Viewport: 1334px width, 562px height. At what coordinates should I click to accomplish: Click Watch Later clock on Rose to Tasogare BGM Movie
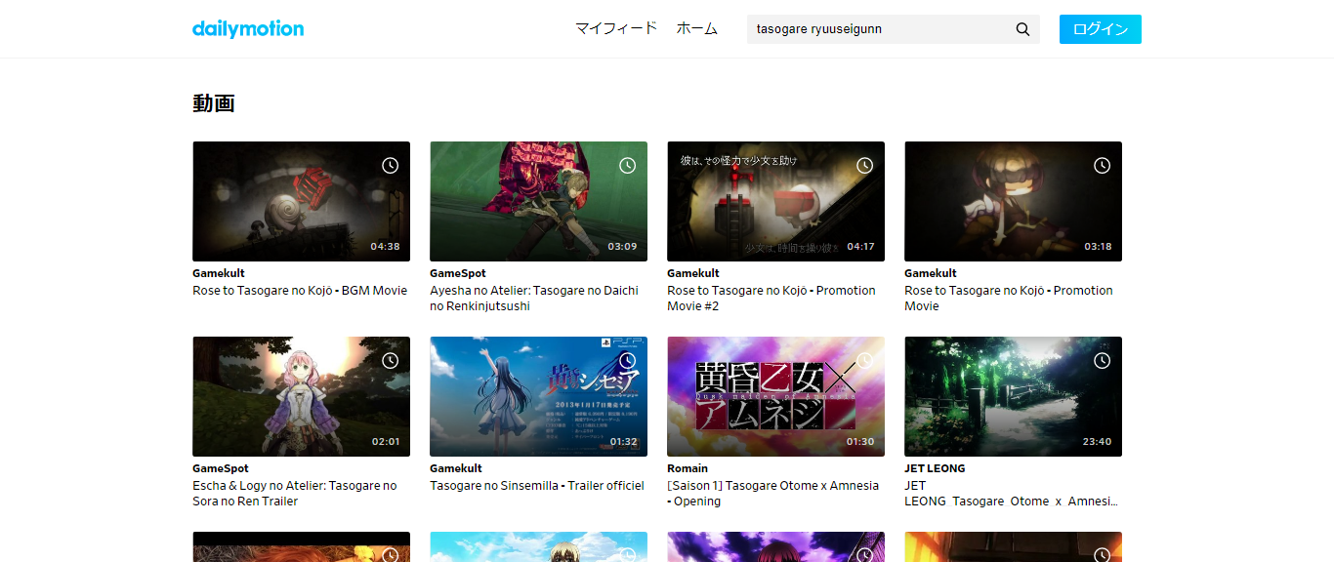point(390,166)
